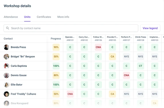Click the Climb Trees ARB108 column header
The height and width of the screenshot is (108, 164).
140,38
